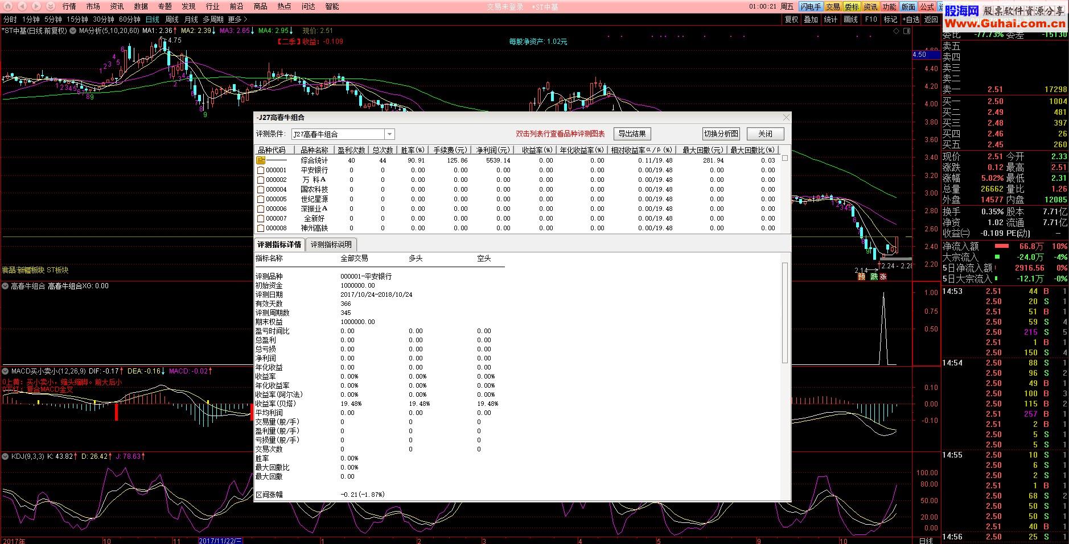This screenshot has height=544, width=1069.
Task: Click the 导出结果 button
Action: (632, 134)
